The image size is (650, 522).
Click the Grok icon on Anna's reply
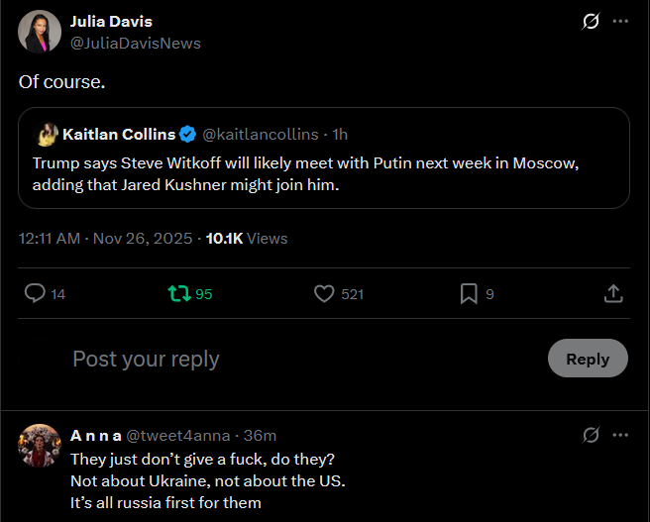pos(591,435)
